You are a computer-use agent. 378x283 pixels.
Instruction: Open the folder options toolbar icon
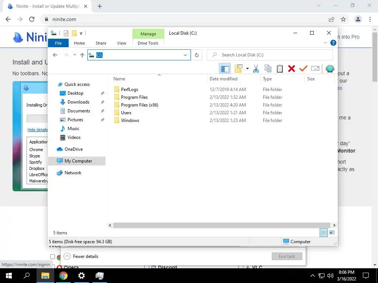coord(238,69)
